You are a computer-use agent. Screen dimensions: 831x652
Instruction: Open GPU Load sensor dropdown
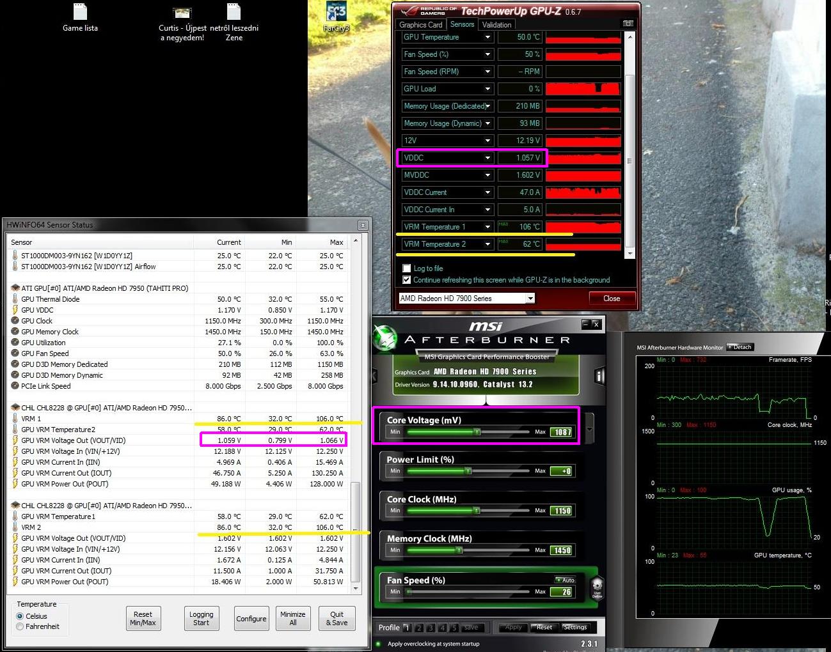coord(487,89)
